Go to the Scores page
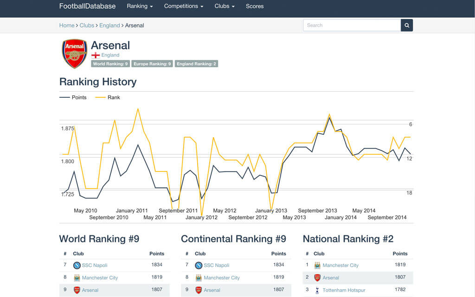Viewport: 475px width, 297px height. pyautogui.click(x=255, y=6)
